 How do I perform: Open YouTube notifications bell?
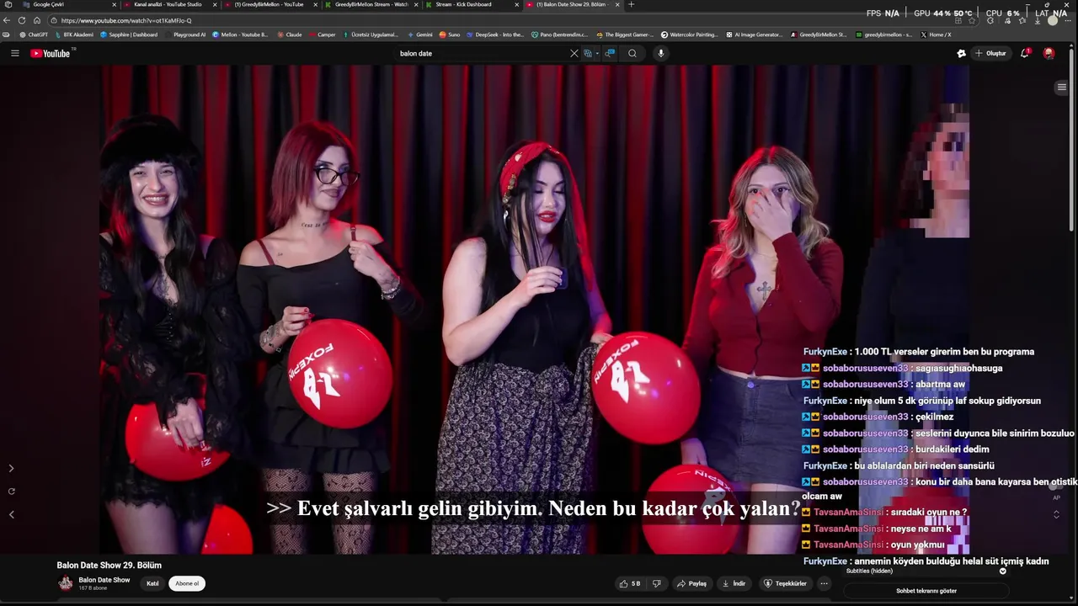click(1025, 53)
